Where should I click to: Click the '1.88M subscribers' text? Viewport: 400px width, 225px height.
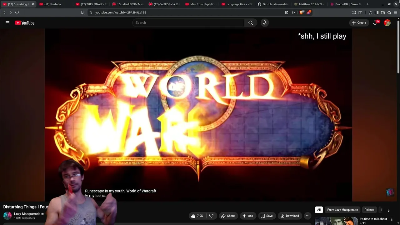tap(24, 218)
